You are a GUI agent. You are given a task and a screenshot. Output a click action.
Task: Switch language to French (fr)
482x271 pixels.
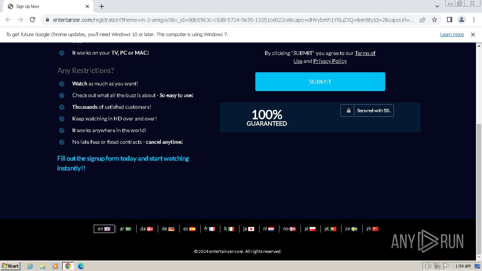point(210,229)
